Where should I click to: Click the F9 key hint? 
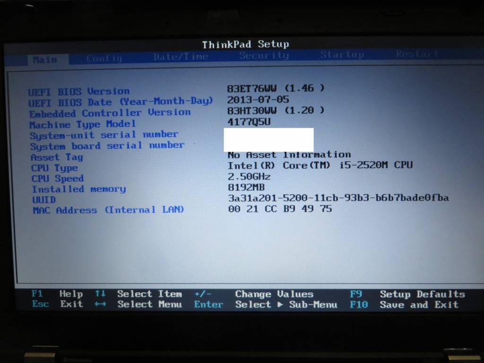point(355,294)
